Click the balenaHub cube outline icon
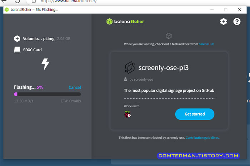250x166 pixels. tap(169, 36)
